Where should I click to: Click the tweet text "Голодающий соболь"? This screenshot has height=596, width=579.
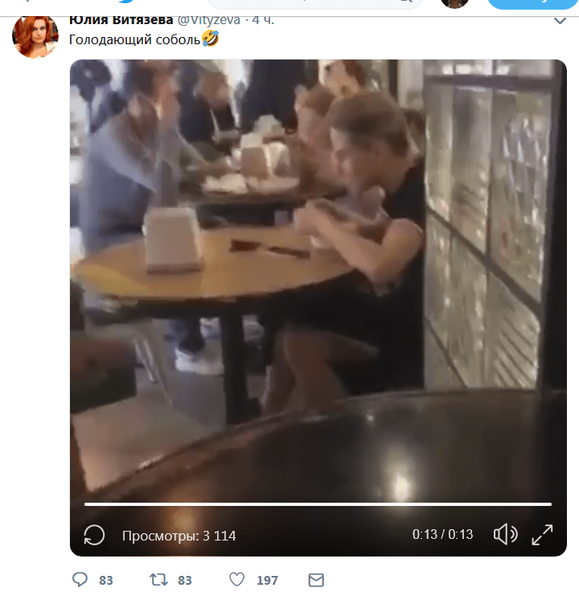(x=133, y=39)
